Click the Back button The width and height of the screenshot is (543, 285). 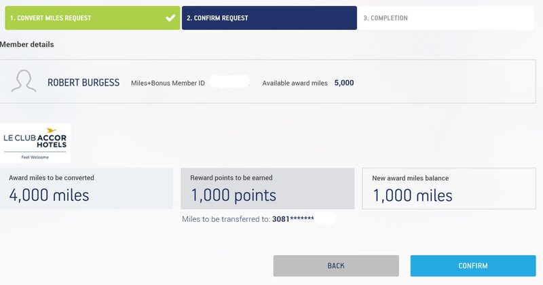(336, 265)
